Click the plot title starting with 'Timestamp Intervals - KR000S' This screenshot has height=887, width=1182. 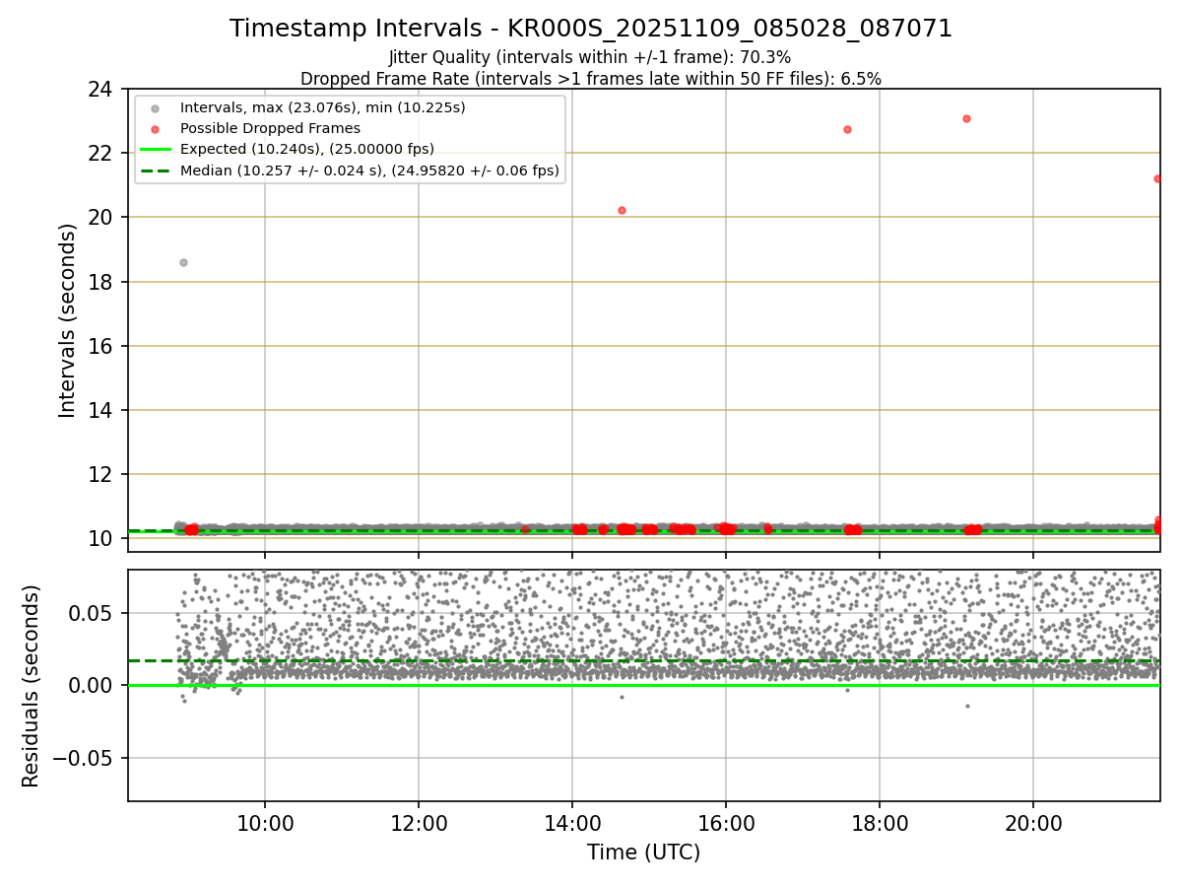[591, 29]
